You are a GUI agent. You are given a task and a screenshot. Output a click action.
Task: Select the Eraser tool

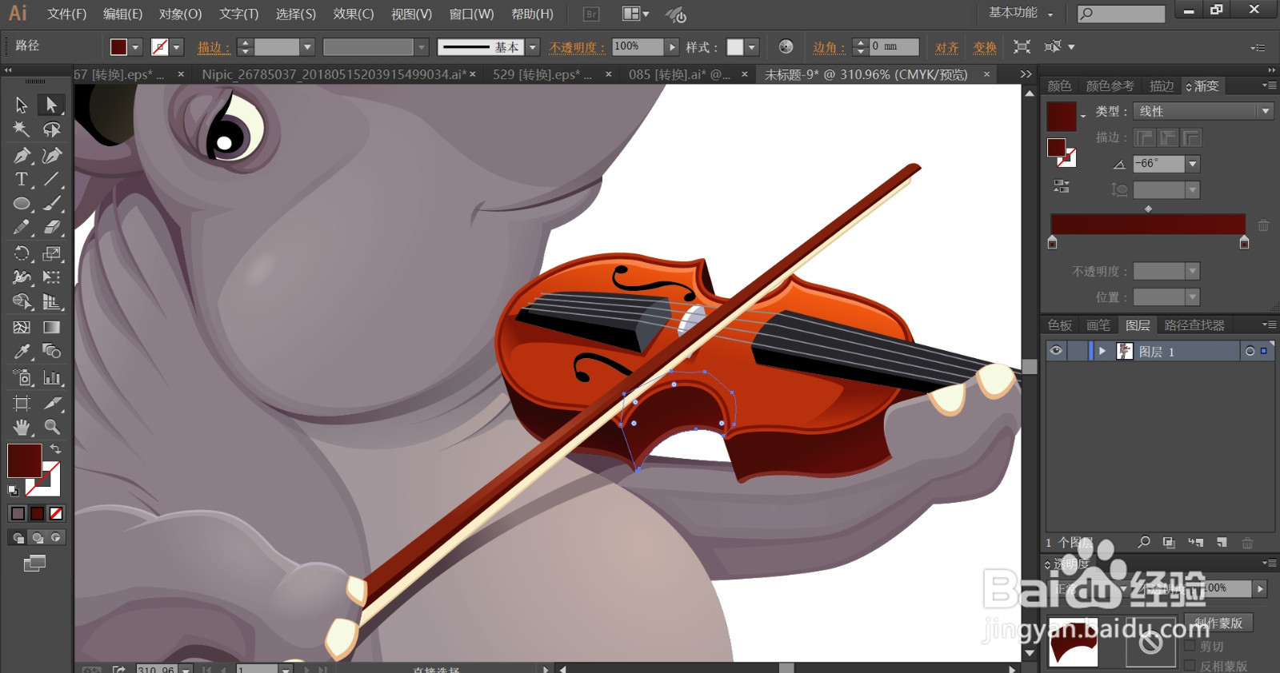click(x=51, y=228)
